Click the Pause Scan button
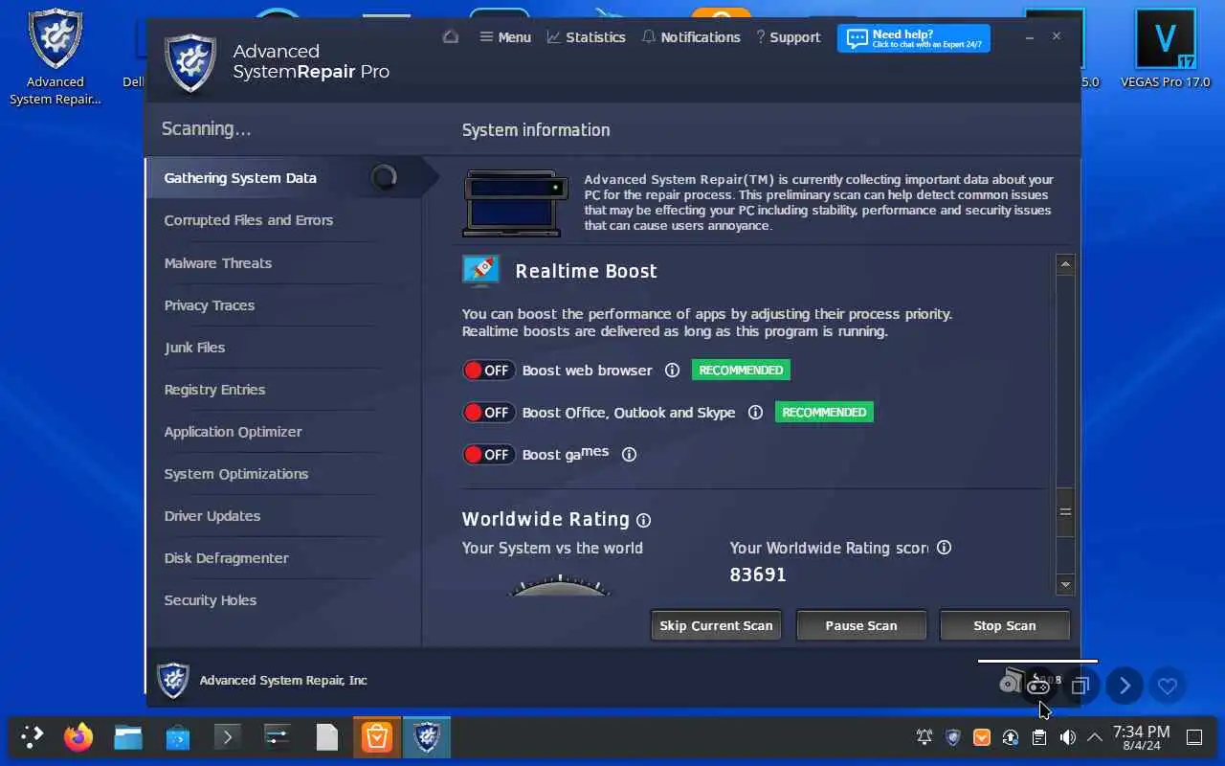The image size is (1225, 766). point(861,625)
